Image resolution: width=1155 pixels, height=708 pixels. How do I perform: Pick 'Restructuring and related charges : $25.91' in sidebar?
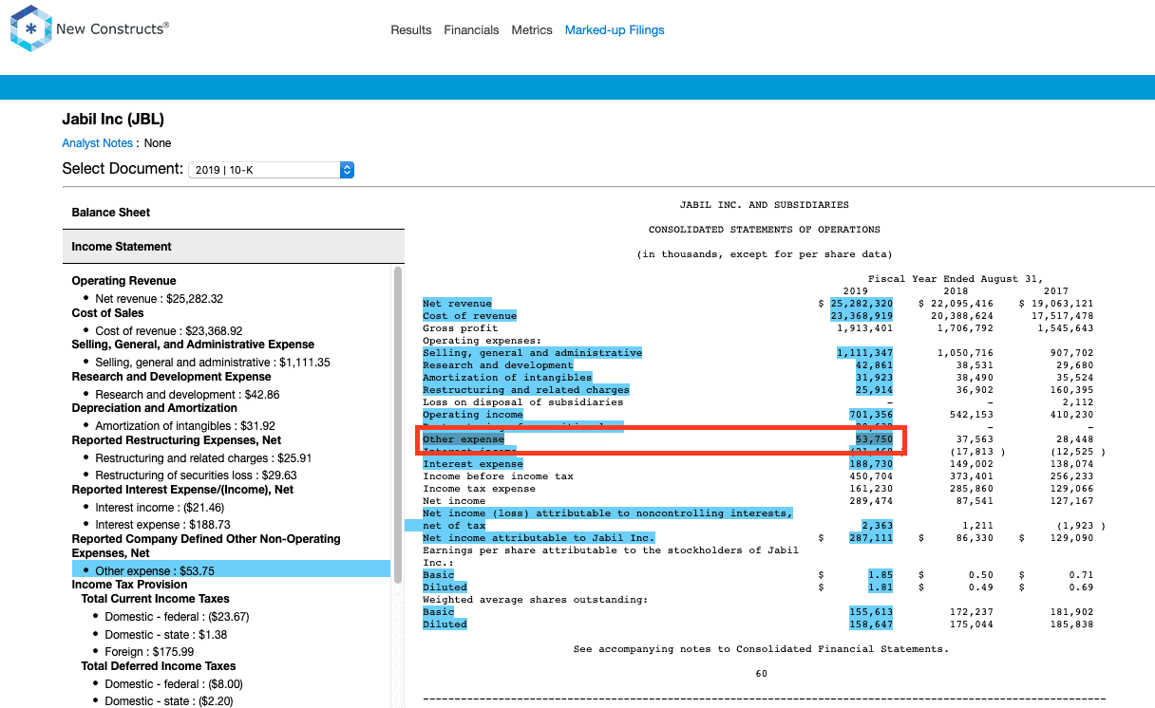203,458
